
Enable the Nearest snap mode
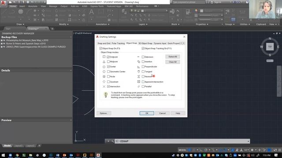(143, 76)
